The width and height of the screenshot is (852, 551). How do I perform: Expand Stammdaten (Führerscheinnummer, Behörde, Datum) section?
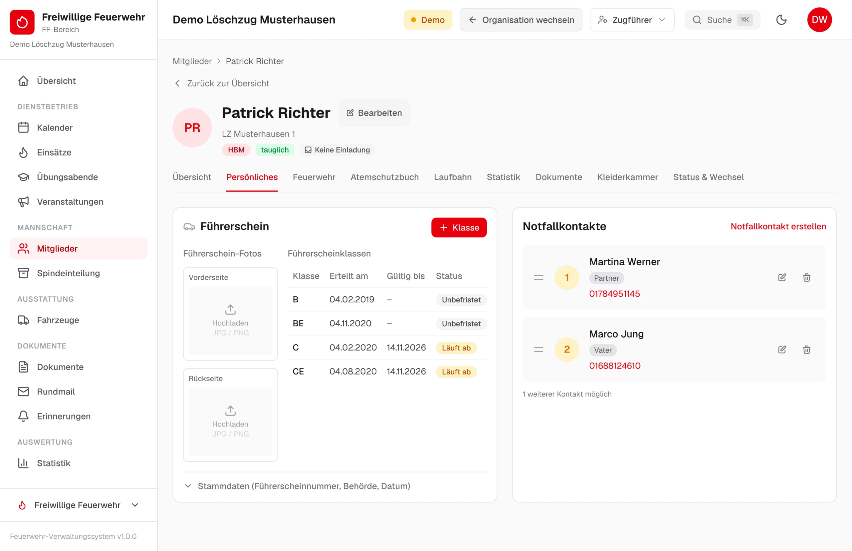click(297, 486)
